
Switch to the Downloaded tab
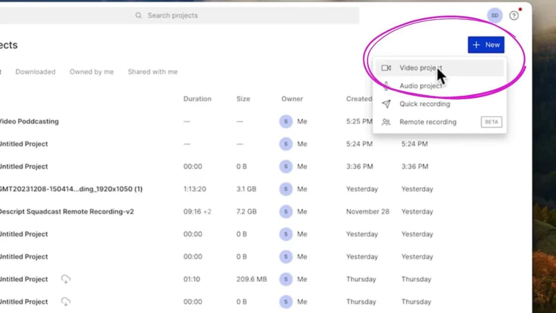pos(36,72)
